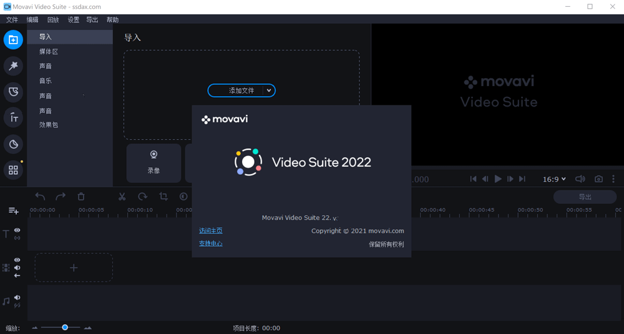This screenshot has width=624, height=334.
Task: Open the 导出 menu in menu bar
Action: click(92, 19)
